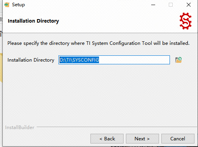The image size is (198, 147).
Task: Click the Installation Directory path field
Action: (x=114, y=60)
